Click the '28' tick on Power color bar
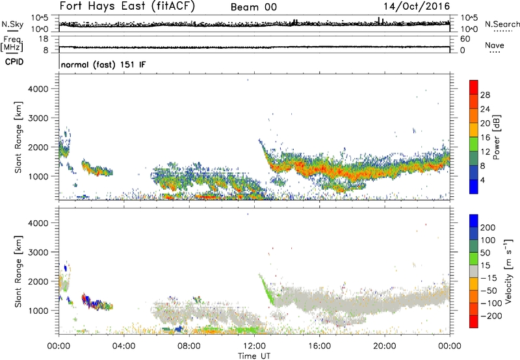520x360 pixels. [485, 95]
